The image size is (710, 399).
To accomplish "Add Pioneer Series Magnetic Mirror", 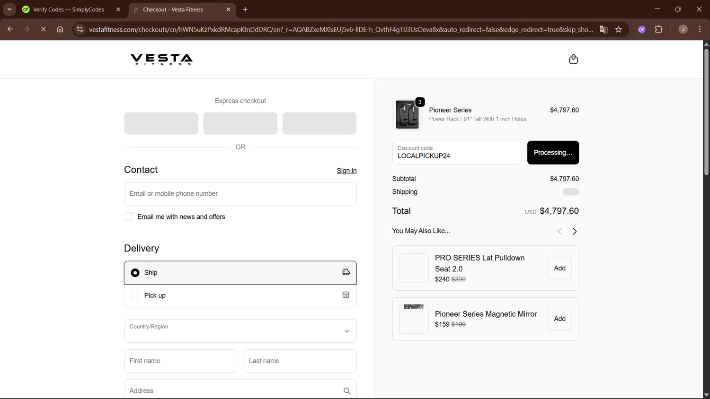I will (559, 319).
